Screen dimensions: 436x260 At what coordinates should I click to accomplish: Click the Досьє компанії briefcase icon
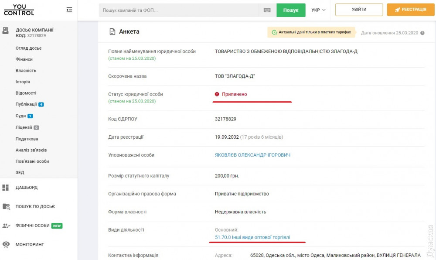6,31
